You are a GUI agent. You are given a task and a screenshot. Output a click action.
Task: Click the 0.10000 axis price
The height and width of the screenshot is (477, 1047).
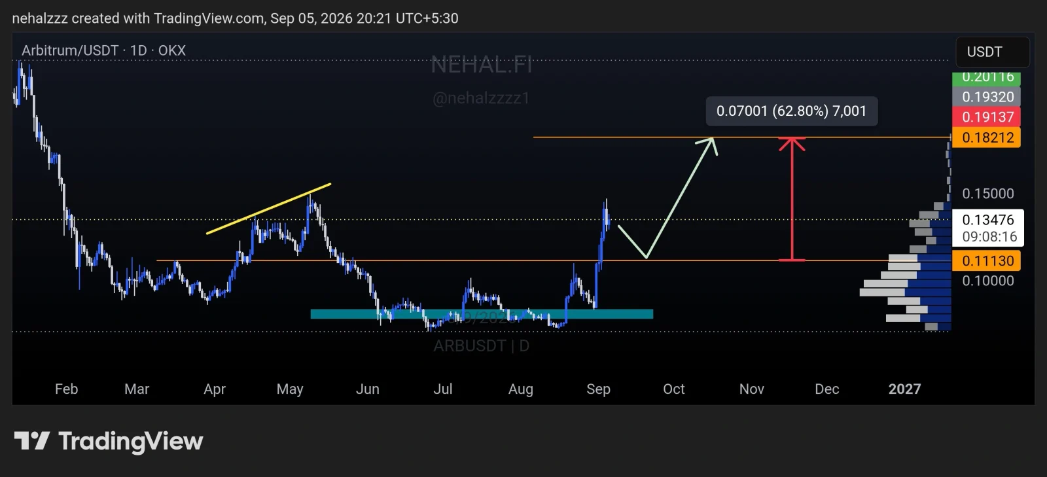(988, 281)
